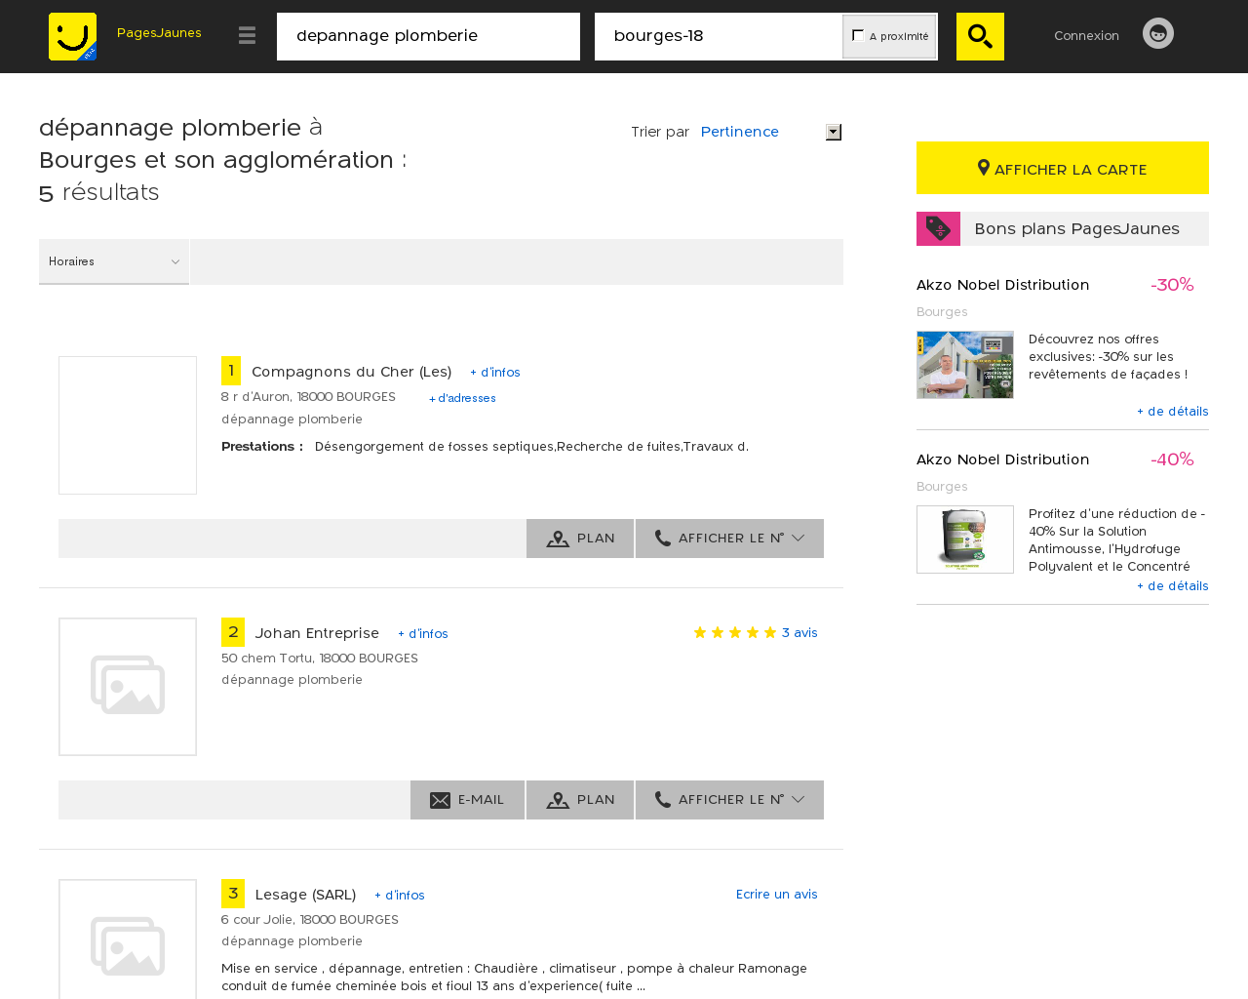Image resolution: width=1248 pixels, height=999 pixels.
Task: Open the 'Trier par Pertinence' dropdown
Action: 770,132
